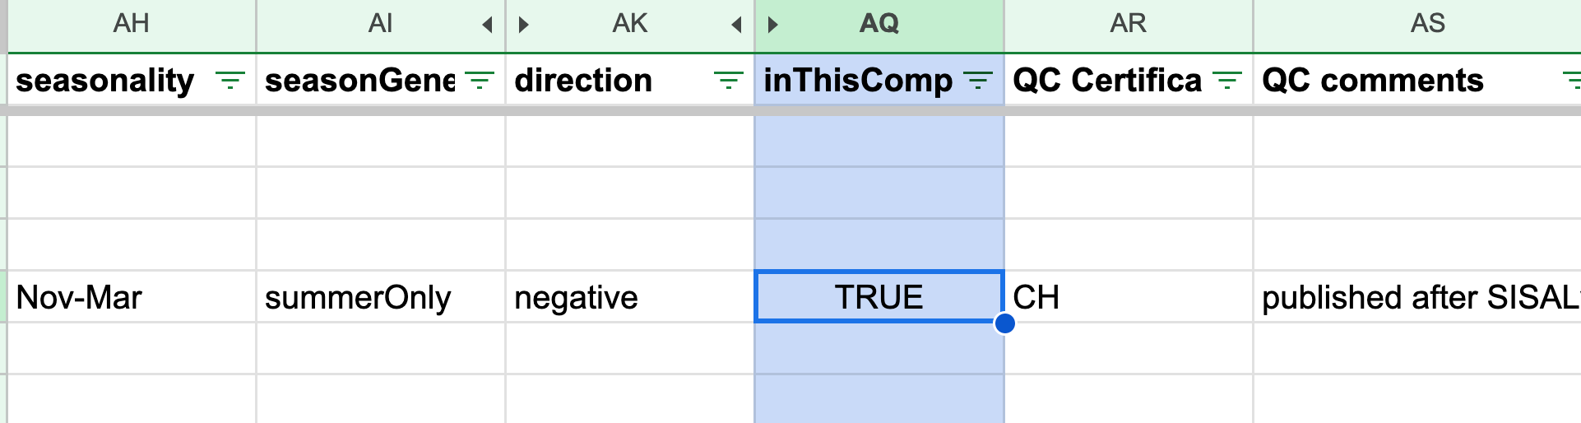1581x423 pixels.
Task: Open filter icon for seasonGeneral column
Action: 480,81
